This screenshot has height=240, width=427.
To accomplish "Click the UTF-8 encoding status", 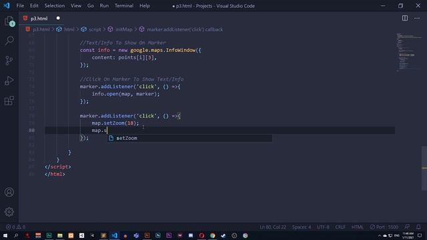I will tap(323, 227).
